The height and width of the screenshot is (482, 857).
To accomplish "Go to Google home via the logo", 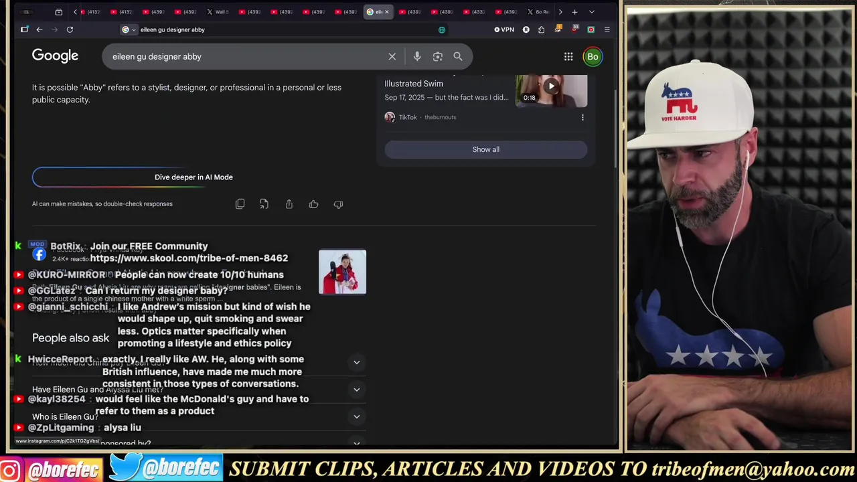I will [55, 56].
